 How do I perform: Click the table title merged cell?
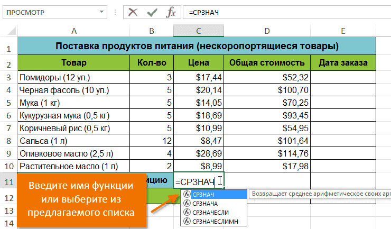(x=197, y=46)
